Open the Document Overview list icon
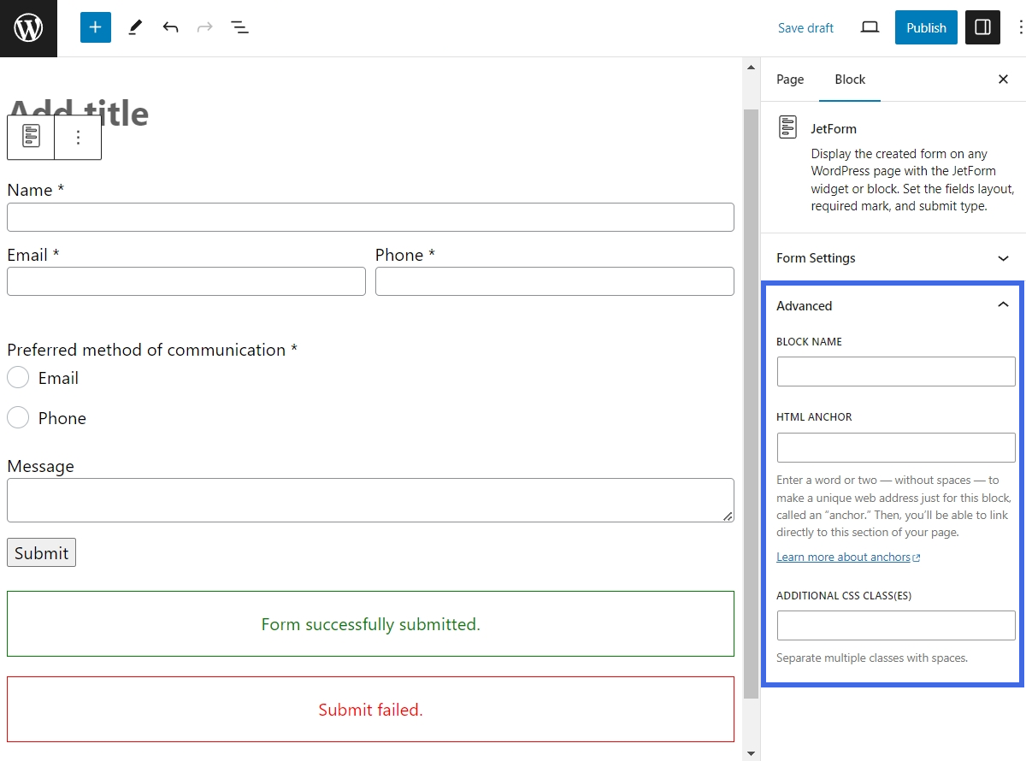Viewport: 1026px width, 761px height. pyautogui.click(x=240, y=27)
